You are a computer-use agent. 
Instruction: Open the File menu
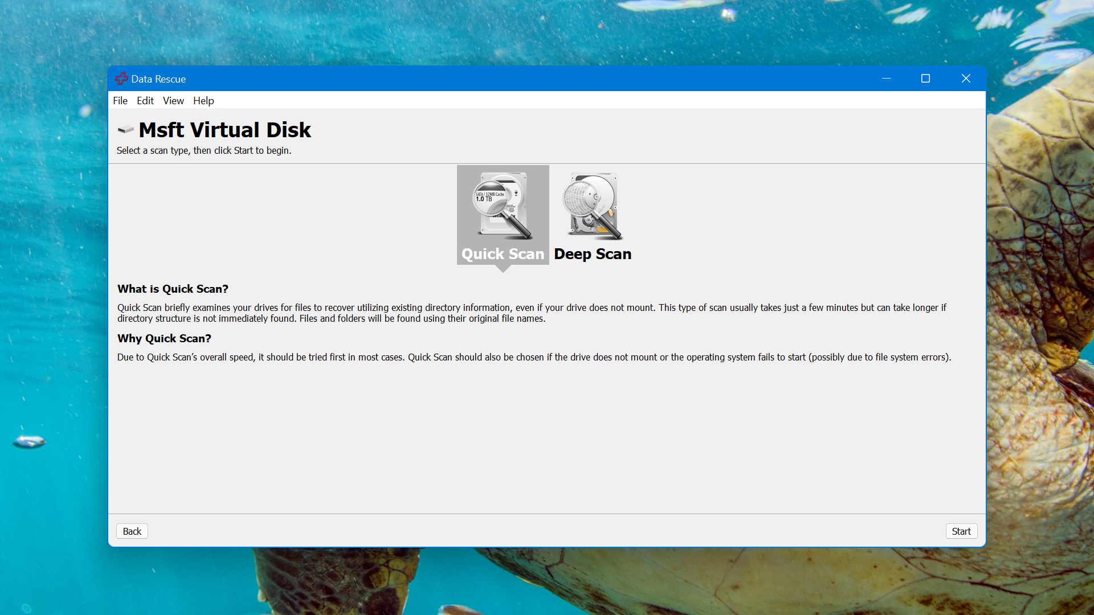click(120, 101)
